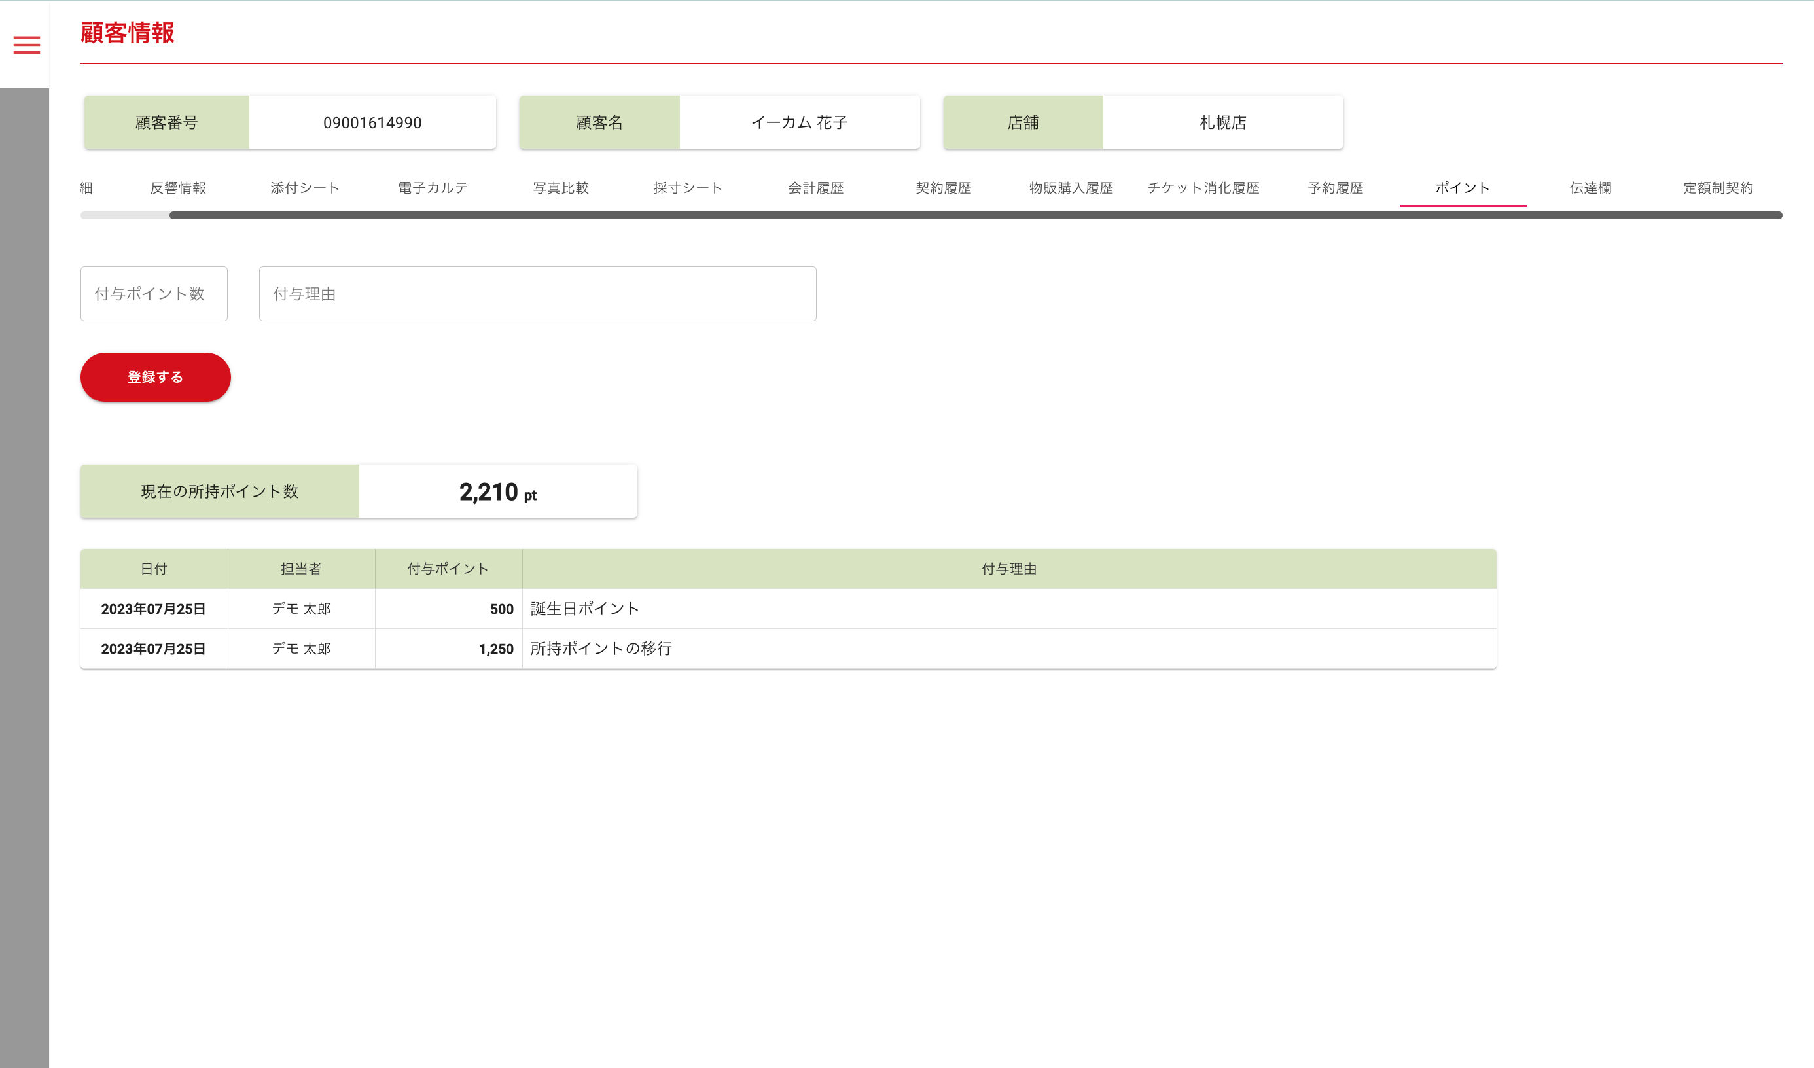Select the 電子カルテ tab
The height and width of the screenshot is (1068, 1814).
pos(433,188)
